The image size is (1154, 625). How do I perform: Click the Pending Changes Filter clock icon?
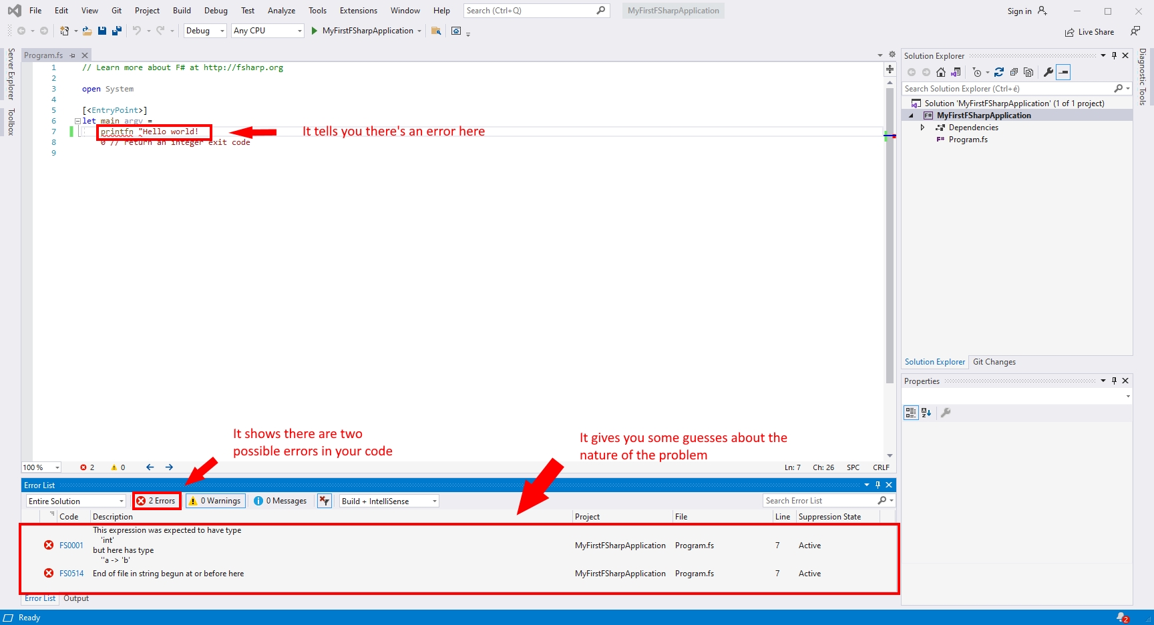tap(977, 72)
